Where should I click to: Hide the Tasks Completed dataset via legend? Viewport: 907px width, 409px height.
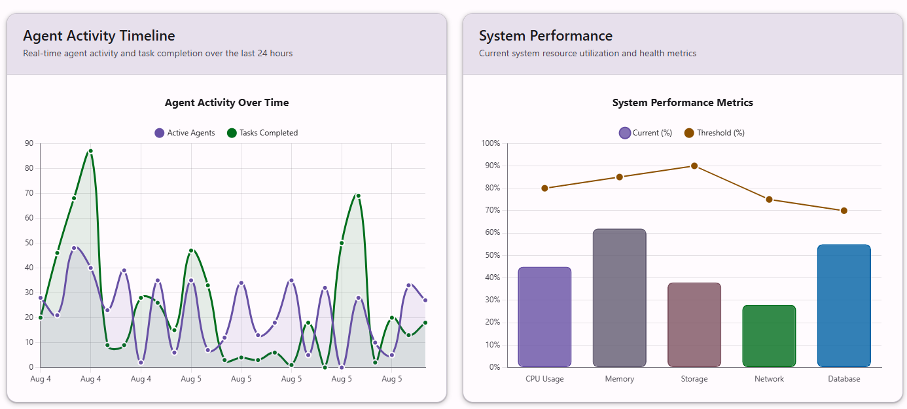click(x=262, y=133)
